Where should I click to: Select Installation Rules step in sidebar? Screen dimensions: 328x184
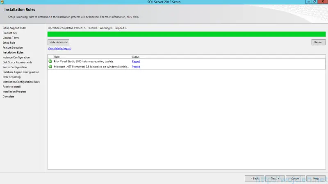(x=13, y=53)
